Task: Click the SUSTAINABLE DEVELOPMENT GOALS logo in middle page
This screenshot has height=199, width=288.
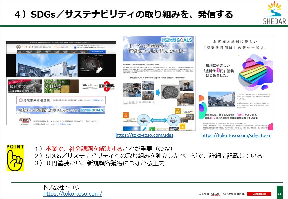Action: tap(177, 40)
